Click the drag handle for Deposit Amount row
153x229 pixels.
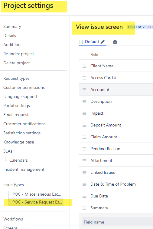pos(84,125)
